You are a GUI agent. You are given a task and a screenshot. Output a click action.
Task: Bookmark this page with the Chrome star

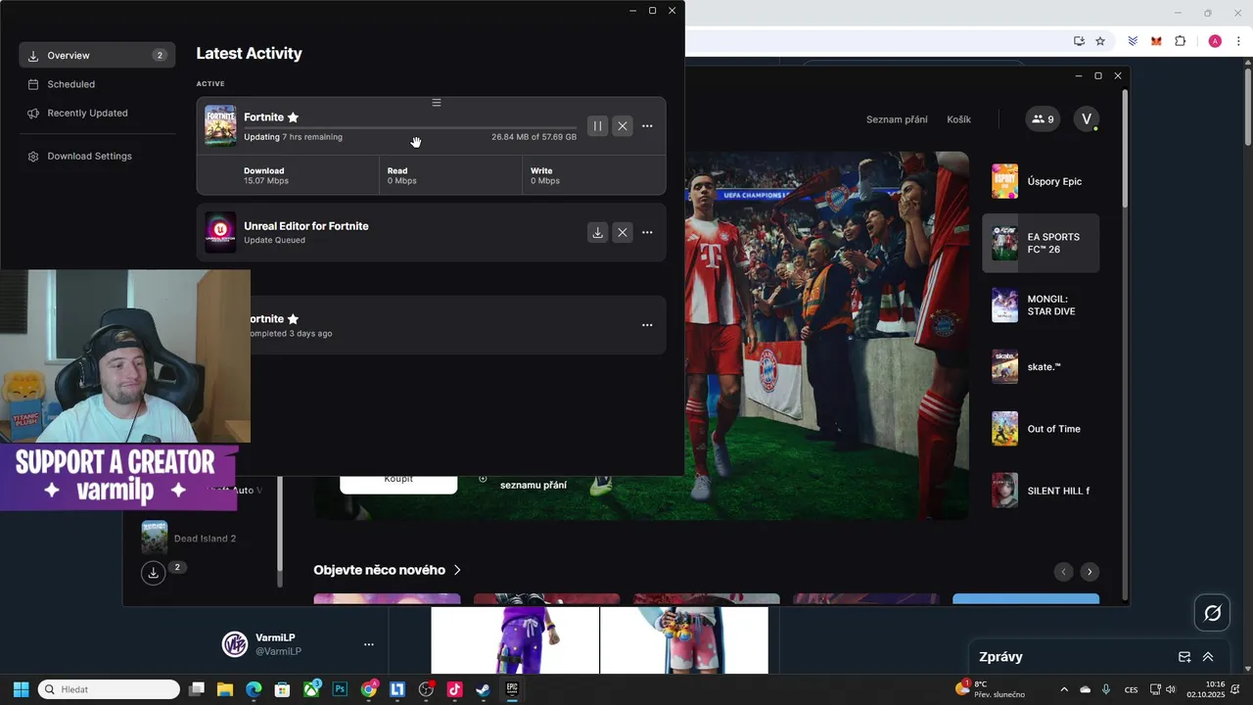tap(1100, 41)
